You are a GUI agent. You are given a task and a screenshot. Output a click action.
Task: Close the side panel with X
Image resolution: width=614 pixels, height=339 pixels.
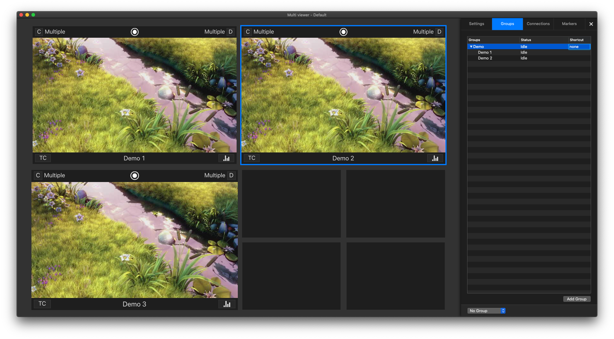(591, 24)
